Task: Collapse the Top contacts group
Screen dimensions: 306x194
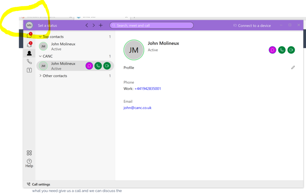Action: pyautogui.click(x=40, y=36)
